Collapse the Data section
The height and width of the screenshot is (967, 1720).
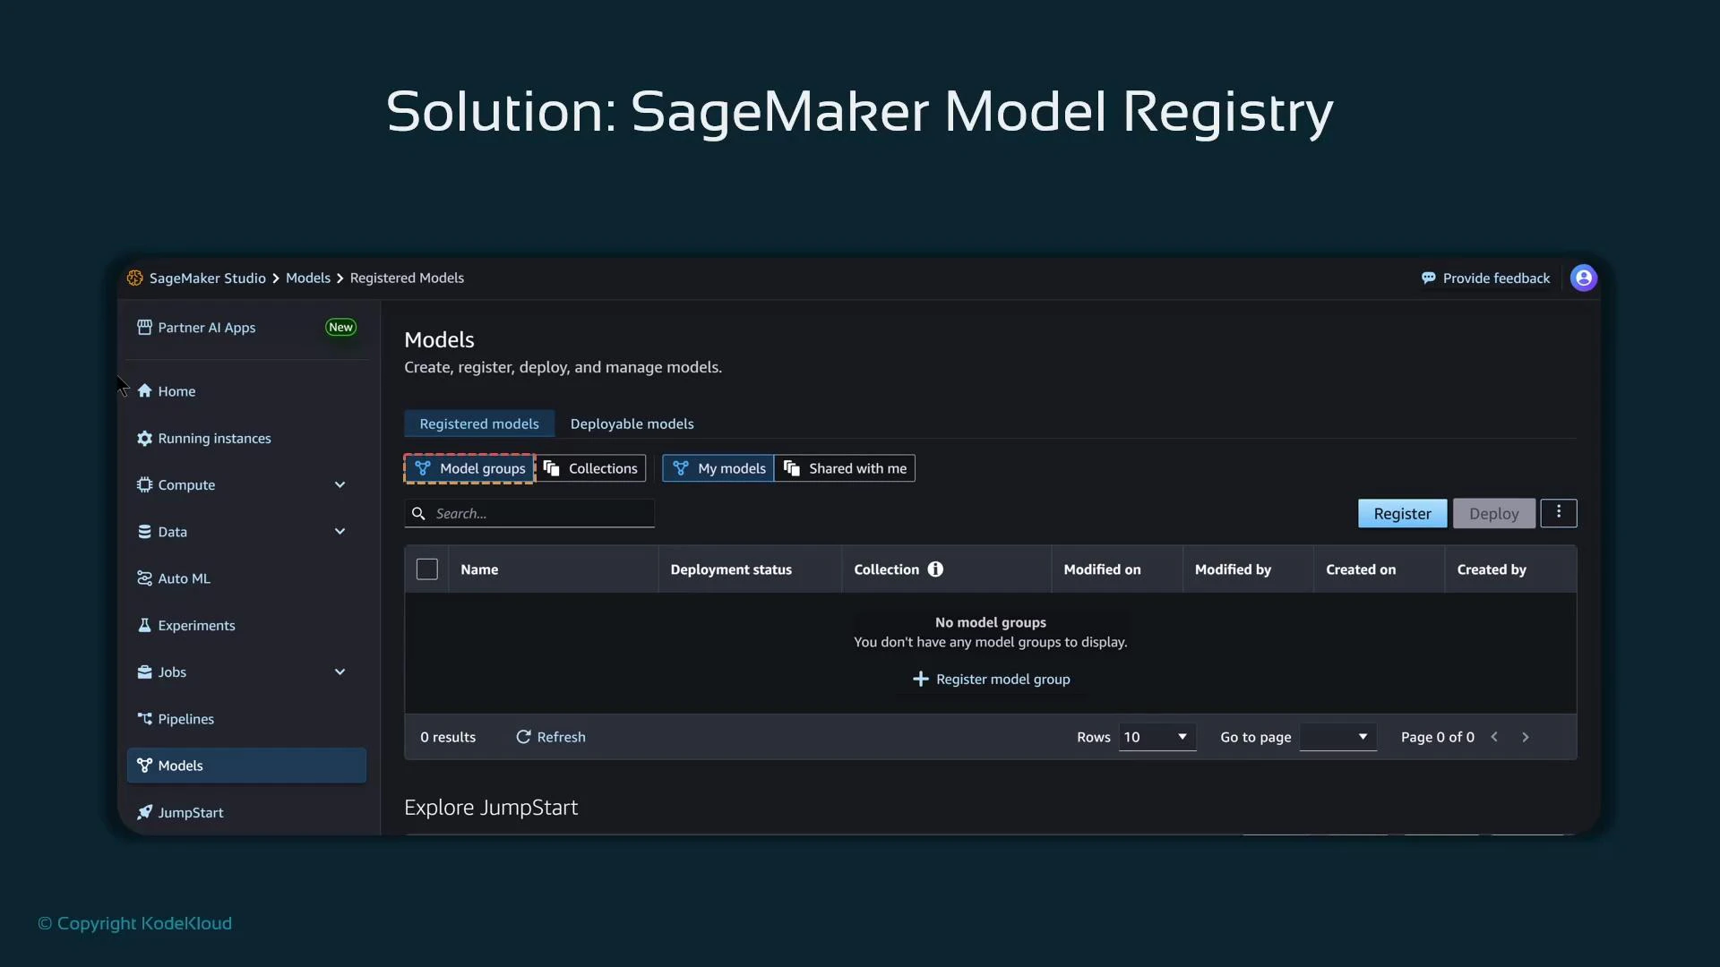(340, 531)
